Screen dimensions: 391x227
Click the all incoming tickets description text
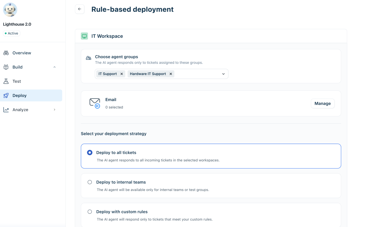point(158,160)
